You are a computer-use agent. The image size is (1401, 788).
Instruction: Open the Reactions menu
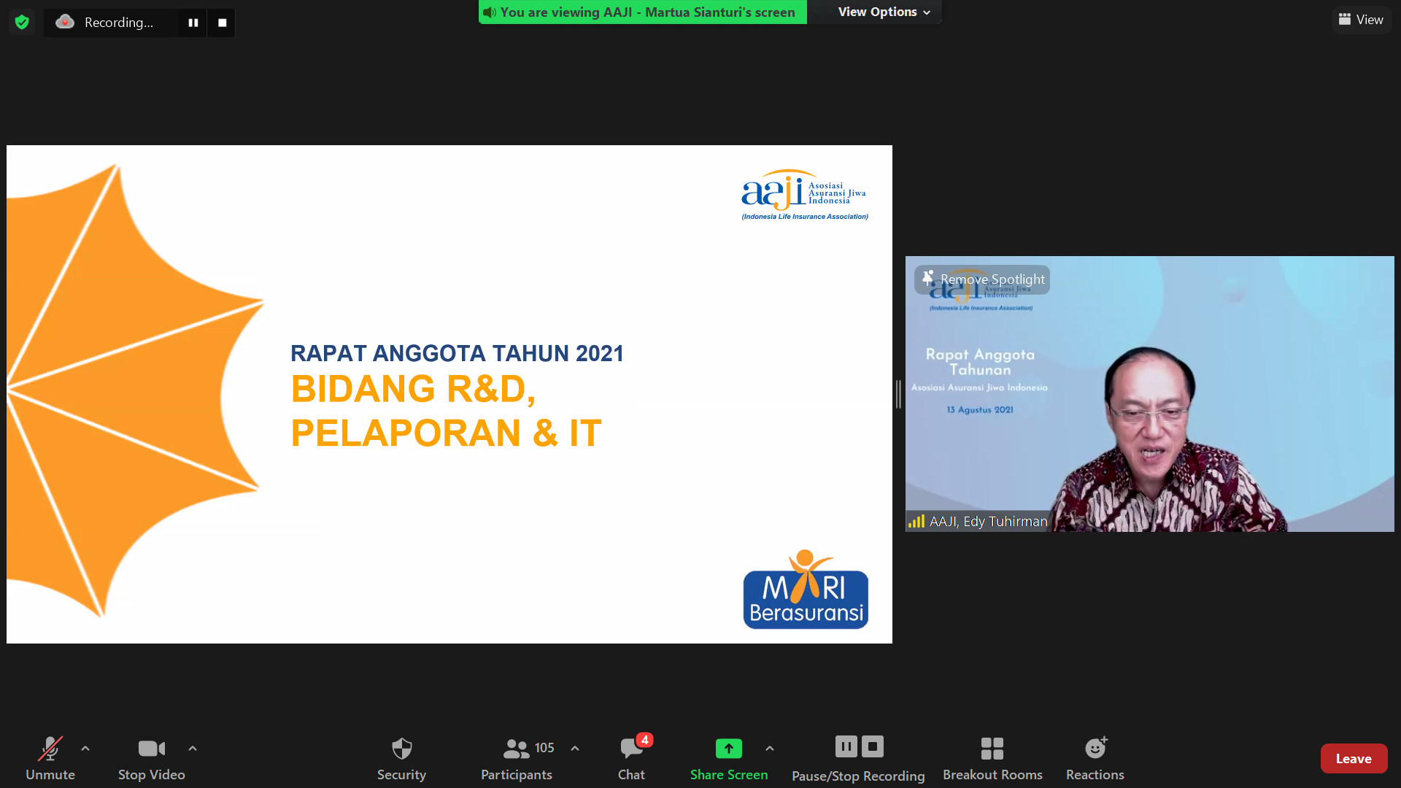(x=1095, y=759)
